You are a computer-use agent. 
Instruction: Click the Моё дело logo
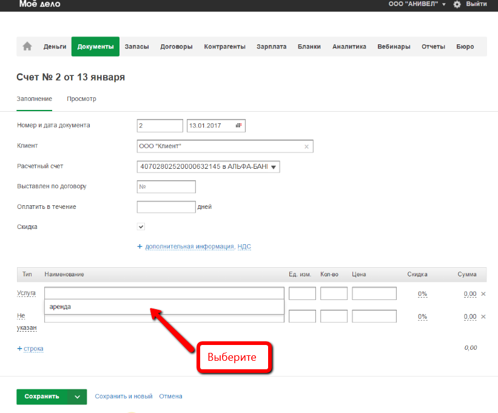[39, 4]
